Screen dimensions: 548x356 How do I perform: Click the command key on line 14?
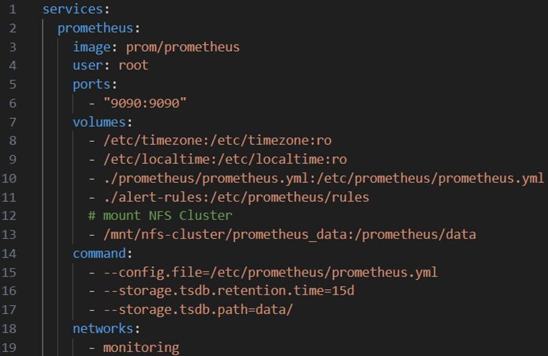pos(99,253)
